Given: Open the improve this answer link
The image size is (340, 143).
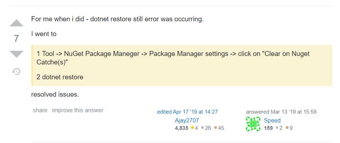Looking at the screenshot, I should pos(78,110).
